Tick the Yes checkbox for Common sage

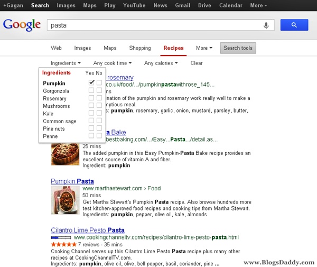(x=91, y=121)
